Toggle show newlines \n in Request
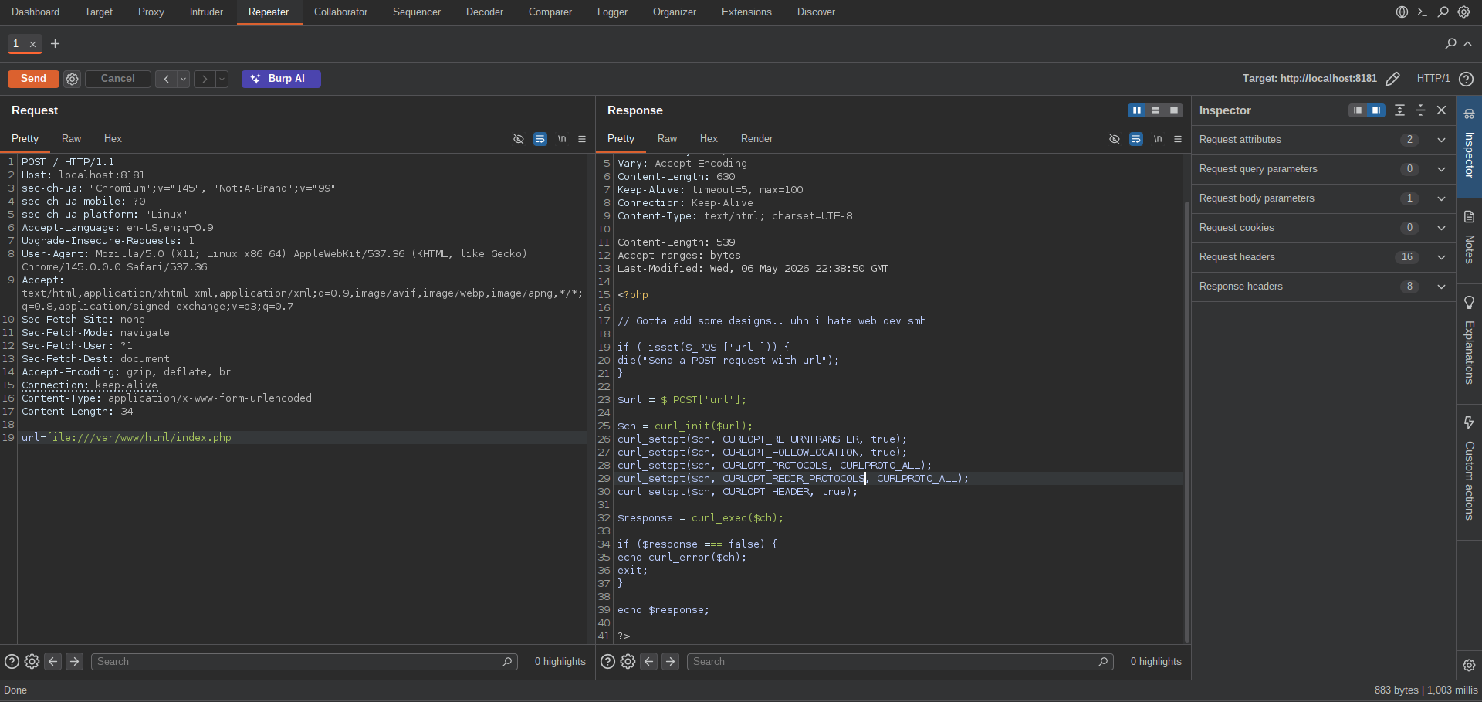The width and height of the screenshot is (1482, 702). coord(562,139)
